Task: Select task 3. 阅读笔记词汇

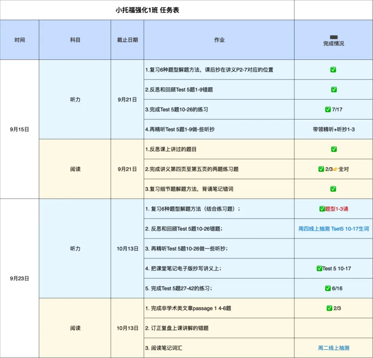Action: pos(219,348)
